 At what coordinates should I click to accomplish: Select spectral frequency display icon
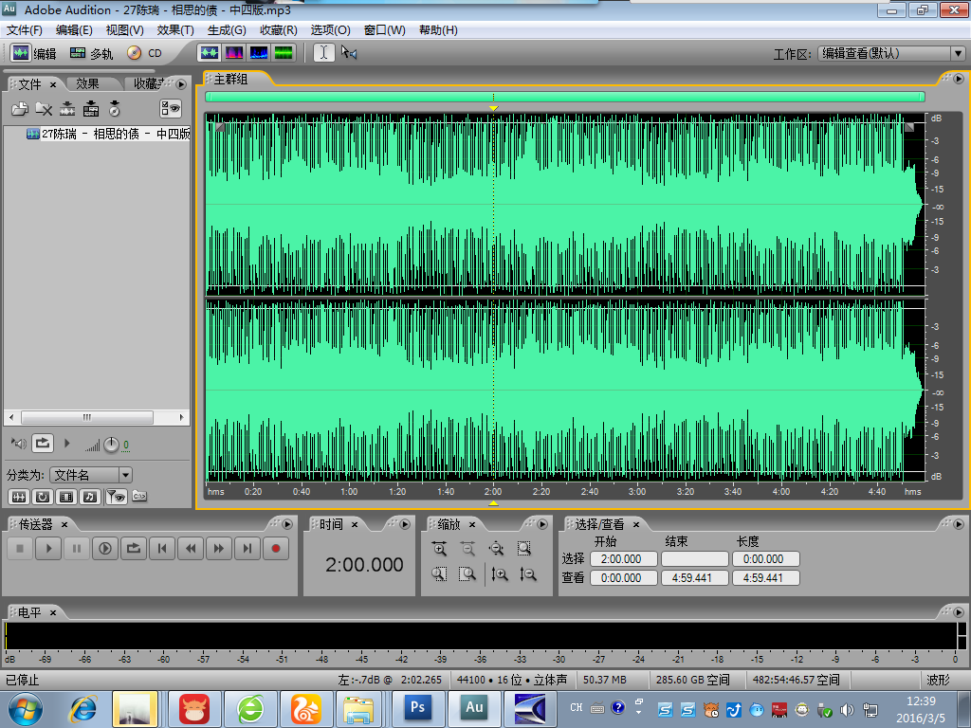coord(234,53)
